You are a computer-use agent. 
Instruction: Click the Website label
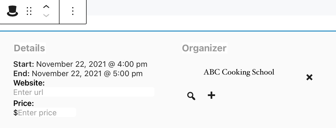tap(29, 83)
